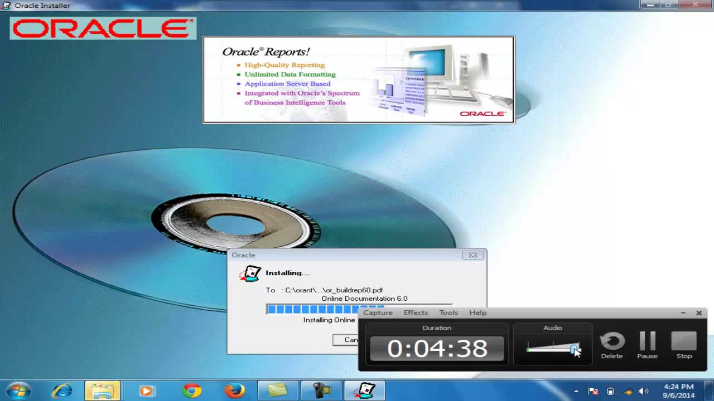Click the file path or_buildrep60.pdf text
The width and height of the screenshot is (714, 401).
pos(334,290)
